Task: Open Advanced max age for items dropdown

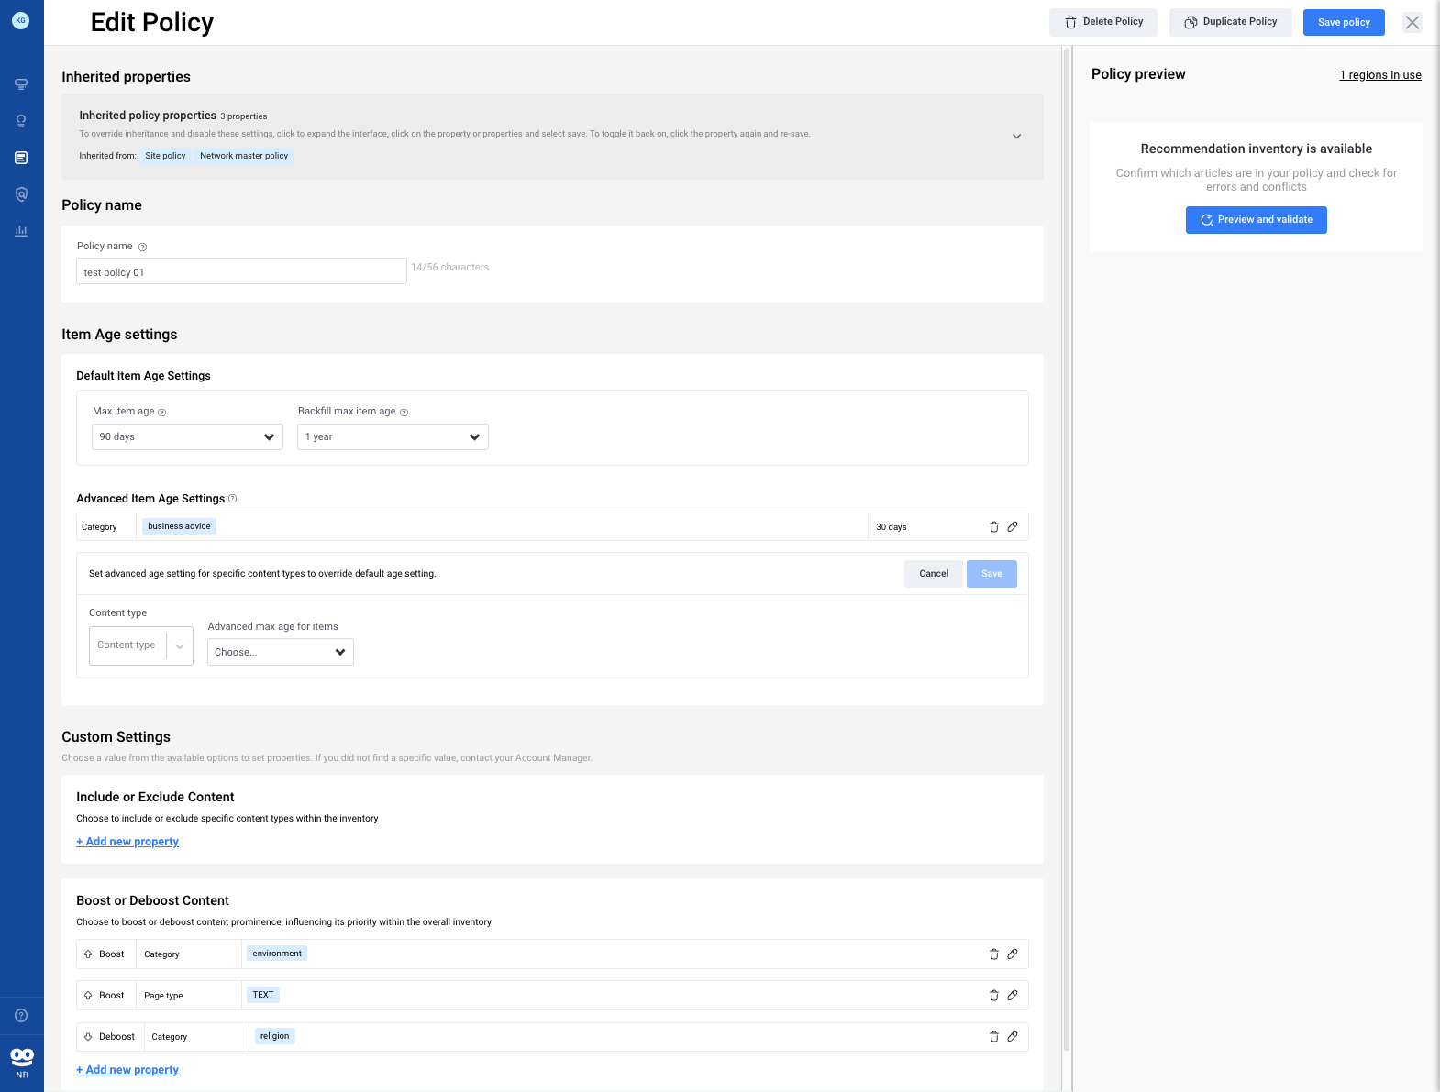Action: click(281, 652)
